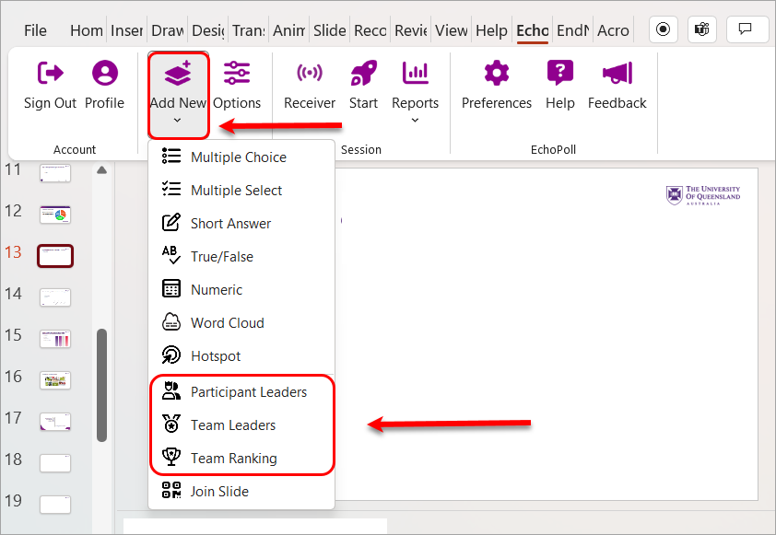
Task: Click the comments button at top right
Action: click(747, 29)
